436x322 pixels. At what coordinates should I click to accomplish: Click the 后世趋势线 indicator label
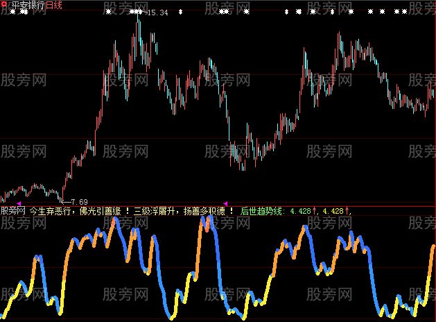tap(263, 211)
